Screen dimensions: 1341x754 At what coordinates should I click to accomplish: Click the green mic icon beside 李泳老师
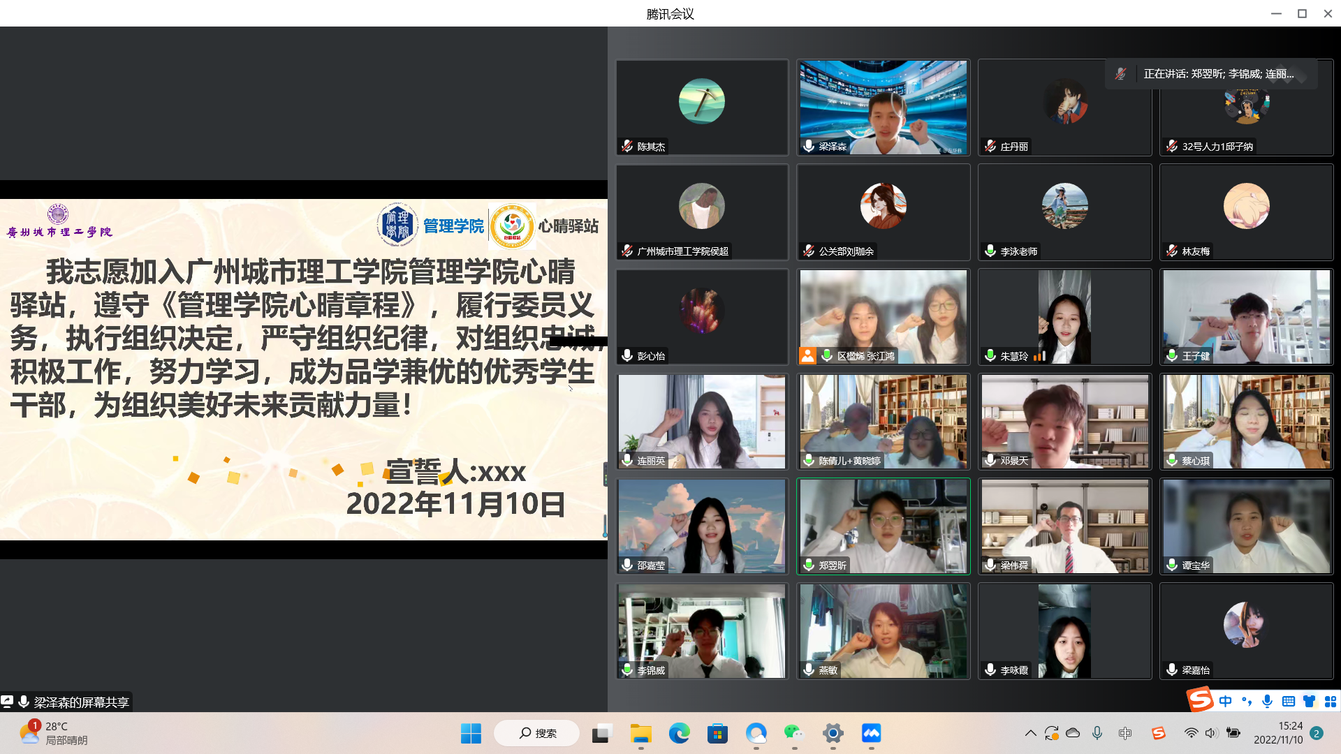(990, 251)
